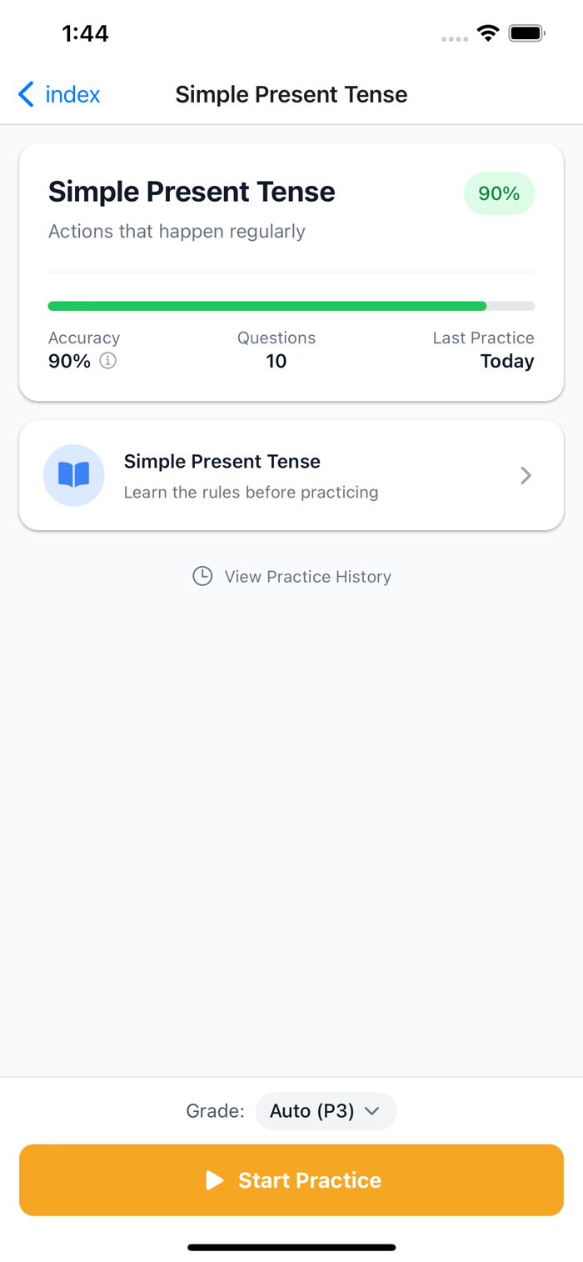Tap the 90% score badge
Screen dimensions: 583x1262
[499, 193]
